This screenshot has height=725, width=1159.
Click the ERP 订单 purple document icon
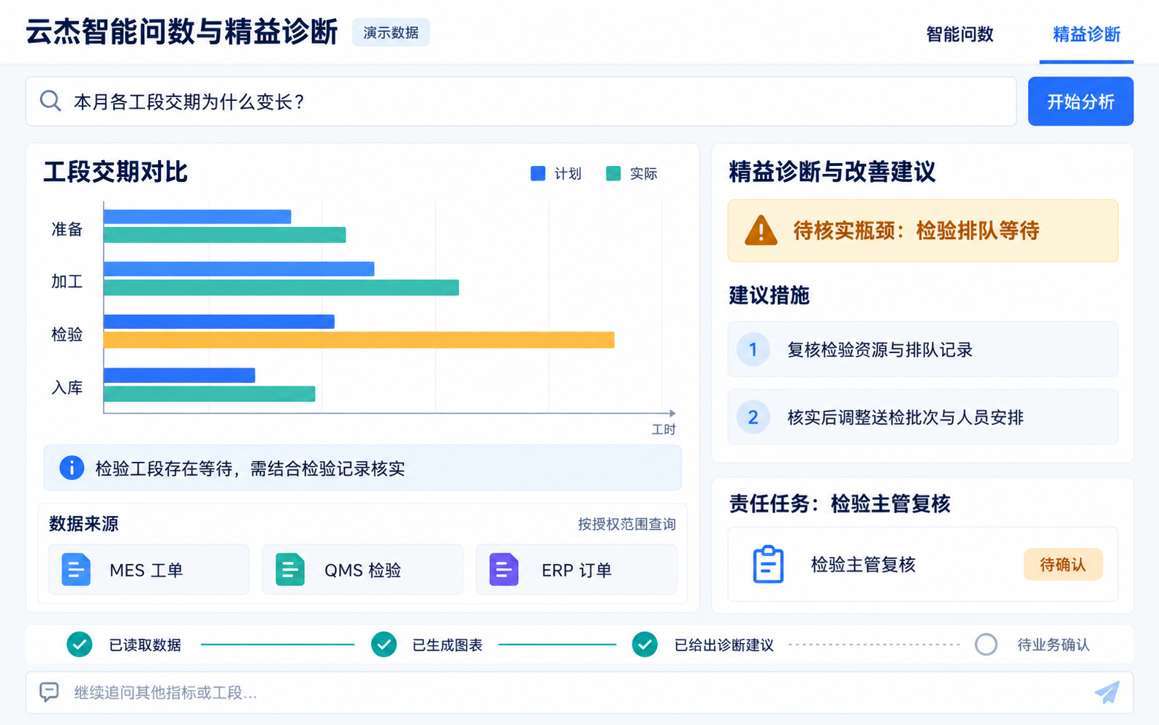pos(503,569)
